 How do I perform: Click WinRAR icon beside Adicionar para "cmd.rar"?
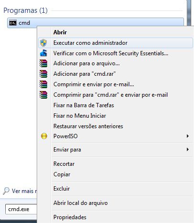click(x=43, y=74)
